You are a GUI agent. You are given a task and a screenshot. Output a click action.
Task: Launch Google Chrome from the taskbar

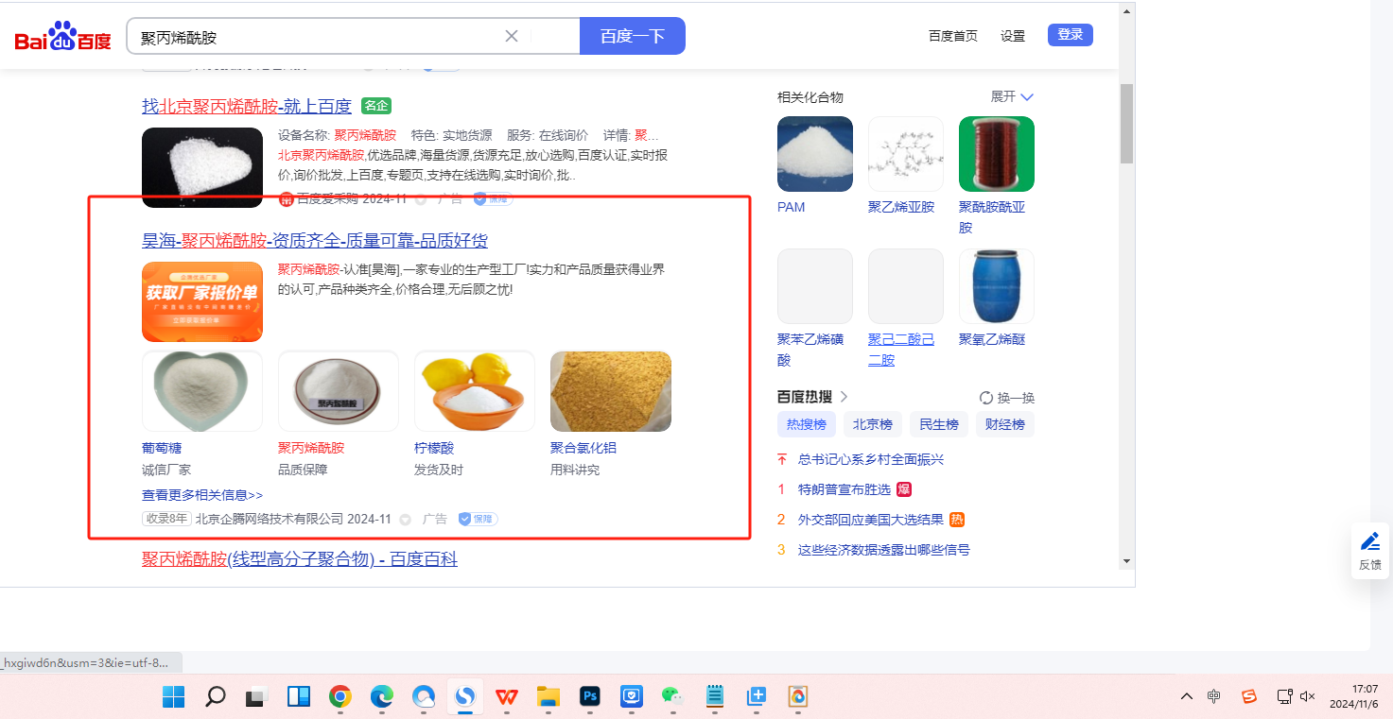click(x=340, y=697)
